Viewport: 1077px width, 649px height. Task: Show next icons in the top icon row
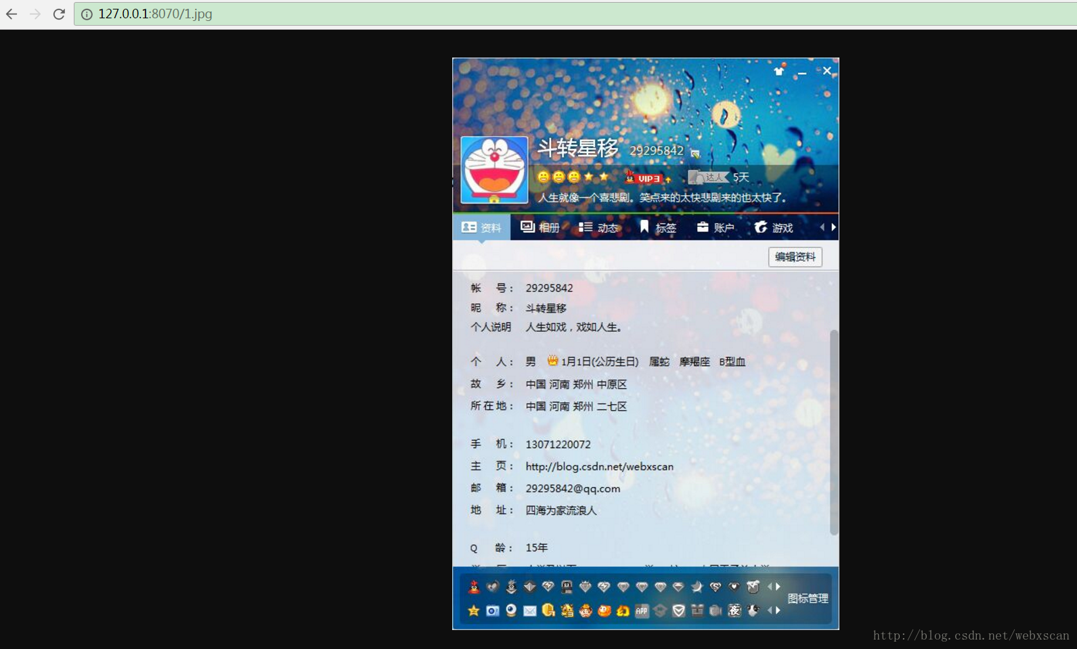coord(778,587)
